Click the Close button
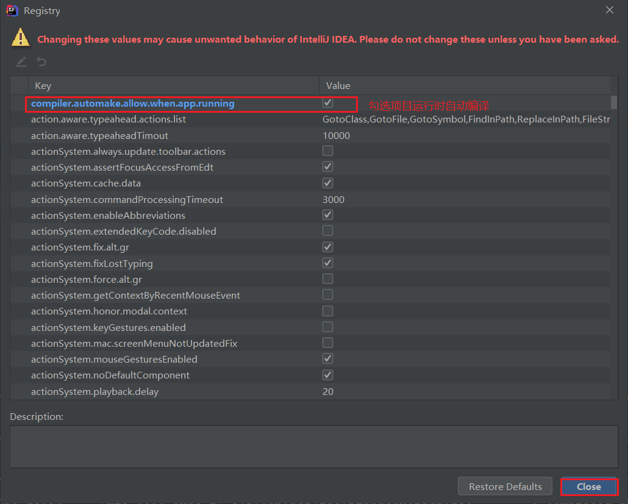628x504 pixels. click(589, 487)
